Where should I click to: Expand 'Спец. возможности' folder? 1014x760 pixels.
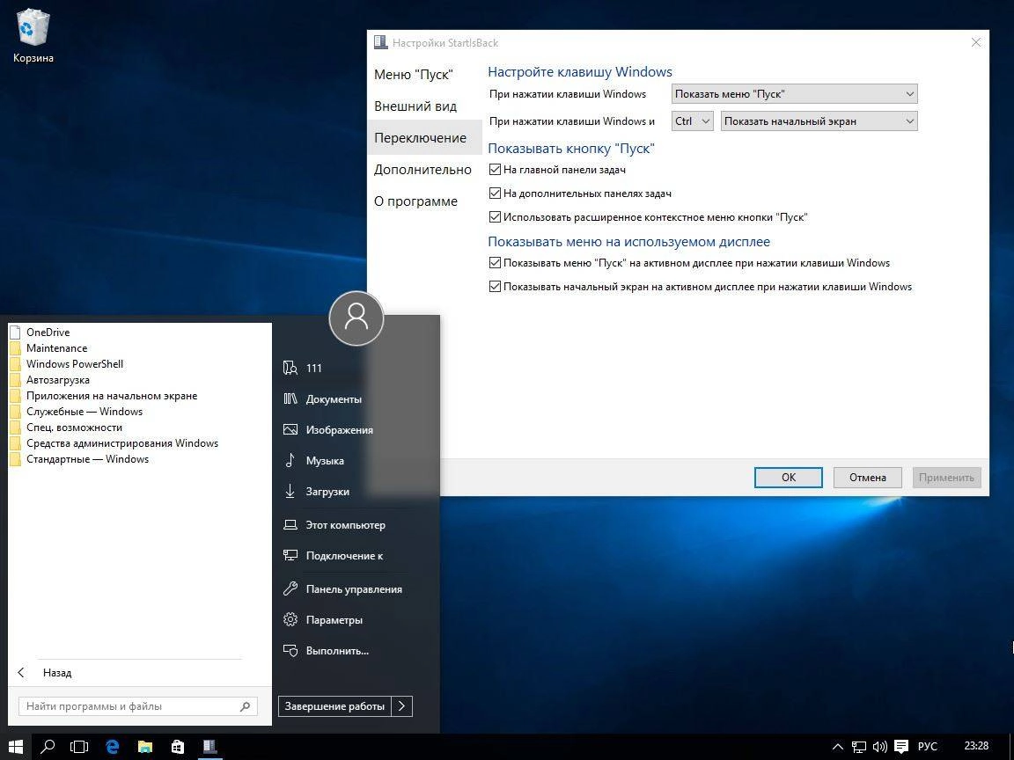point(74,427)
